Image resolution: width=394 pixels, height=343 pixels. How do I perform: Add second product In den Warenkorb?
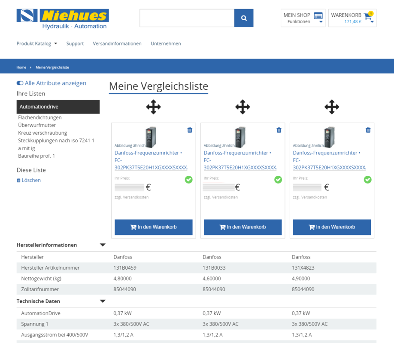tap(243, 227)
